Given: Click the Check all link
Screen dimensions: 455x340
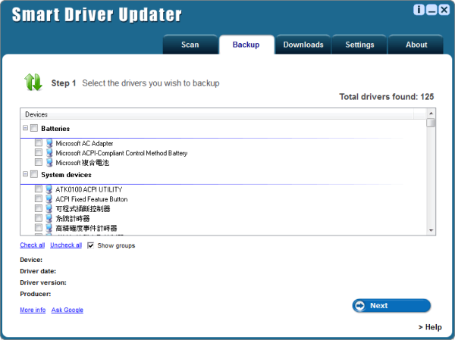Looking at the screenshot, I should [x=32, y=245].
